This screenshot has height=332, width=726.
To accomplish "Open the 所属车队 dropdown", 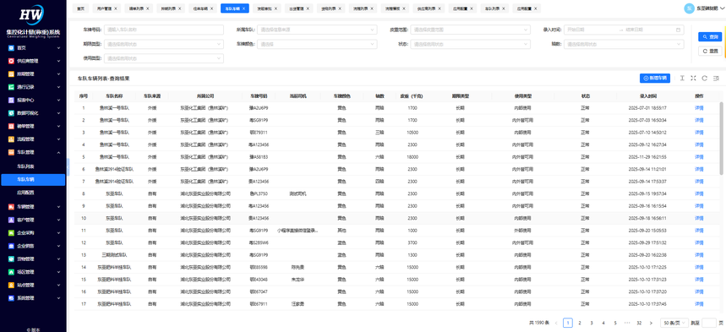I will 317,30.
